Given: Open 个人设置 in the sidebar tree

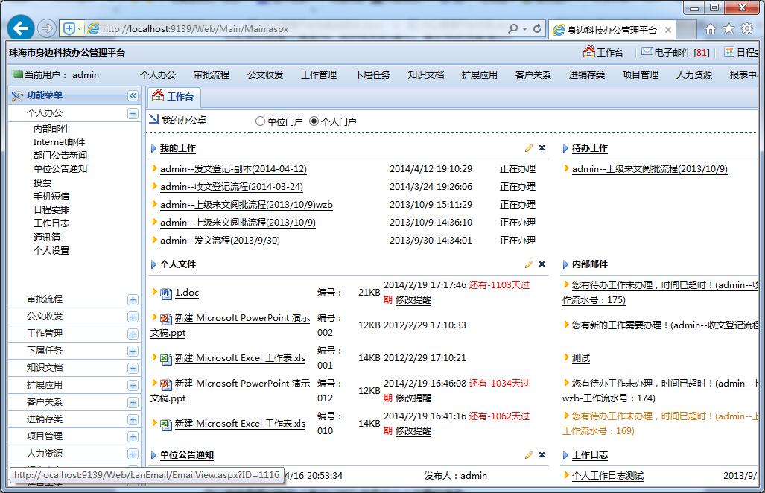Looking at the screenshot, I should click(x=51, y=251).
